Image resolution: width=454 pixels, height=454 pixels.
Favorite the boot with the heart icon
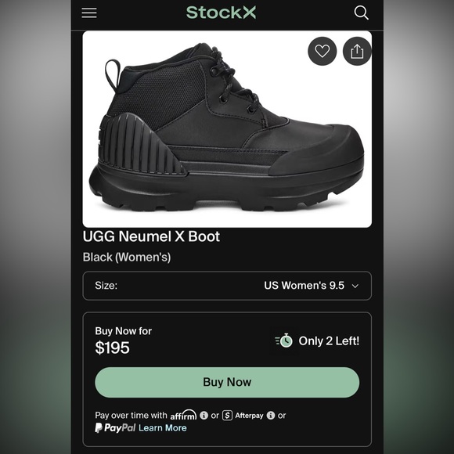322,51
